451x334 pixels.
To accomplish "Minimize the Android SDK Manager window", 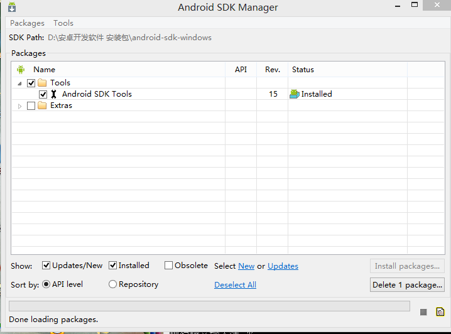I will 398,6.
